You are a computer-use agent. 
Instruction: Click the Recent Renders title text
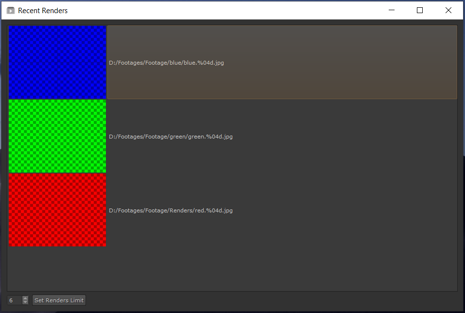43,10
